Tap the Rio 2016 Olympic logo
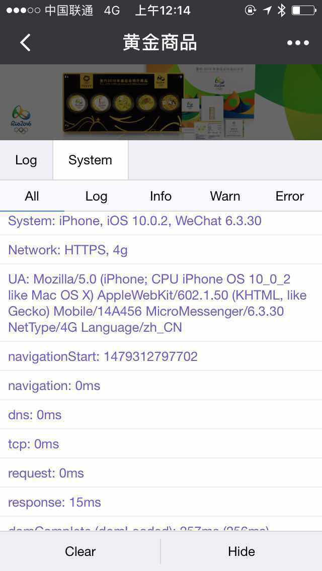Viewport: 322px width, 571px height. pyautogui.click(x=21, y=120)
